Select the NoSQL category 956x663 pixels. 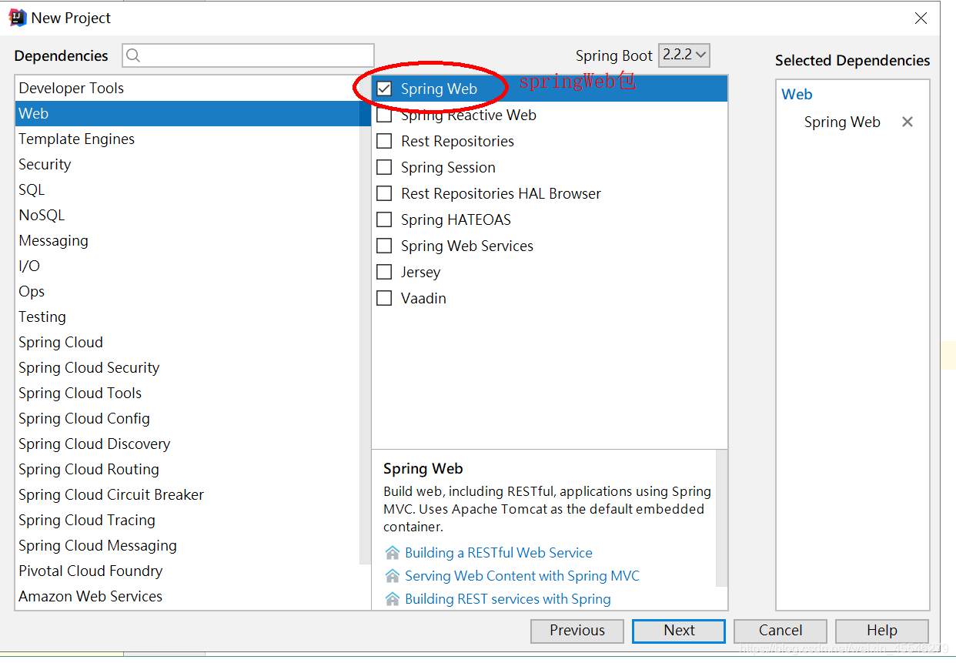click(x=188, y=215)
